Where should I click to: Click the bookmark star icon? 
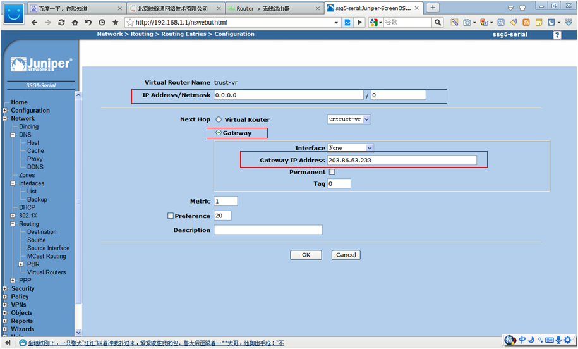tap(115, 22)
